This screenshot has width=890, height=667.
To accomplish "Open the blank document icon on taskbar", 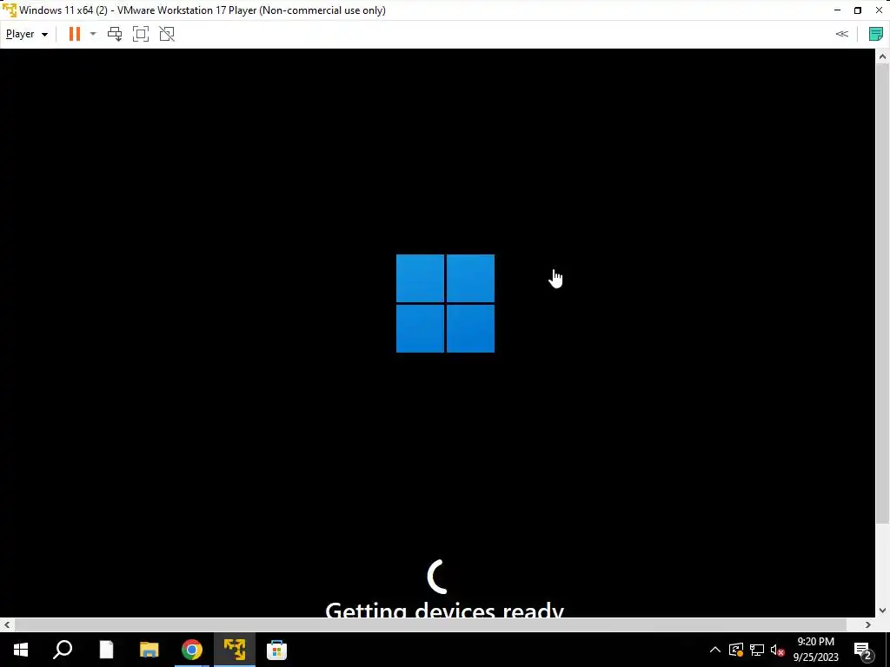I will pos(106,650).
